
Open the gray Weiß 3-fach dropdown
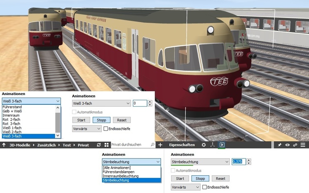(x=101, y=103)
